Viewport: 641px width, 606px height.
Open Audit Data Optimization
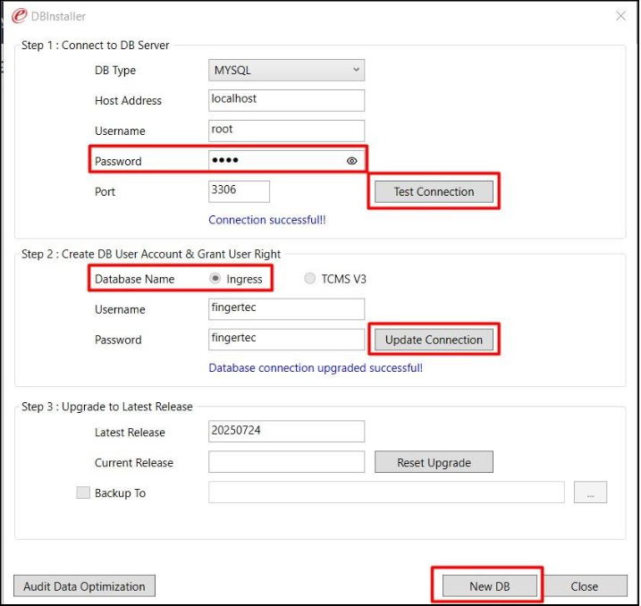click(x=84, y=586)
